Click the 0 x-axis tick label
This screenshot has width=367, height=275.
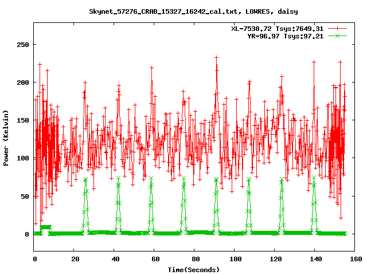(x=34, y=259)
